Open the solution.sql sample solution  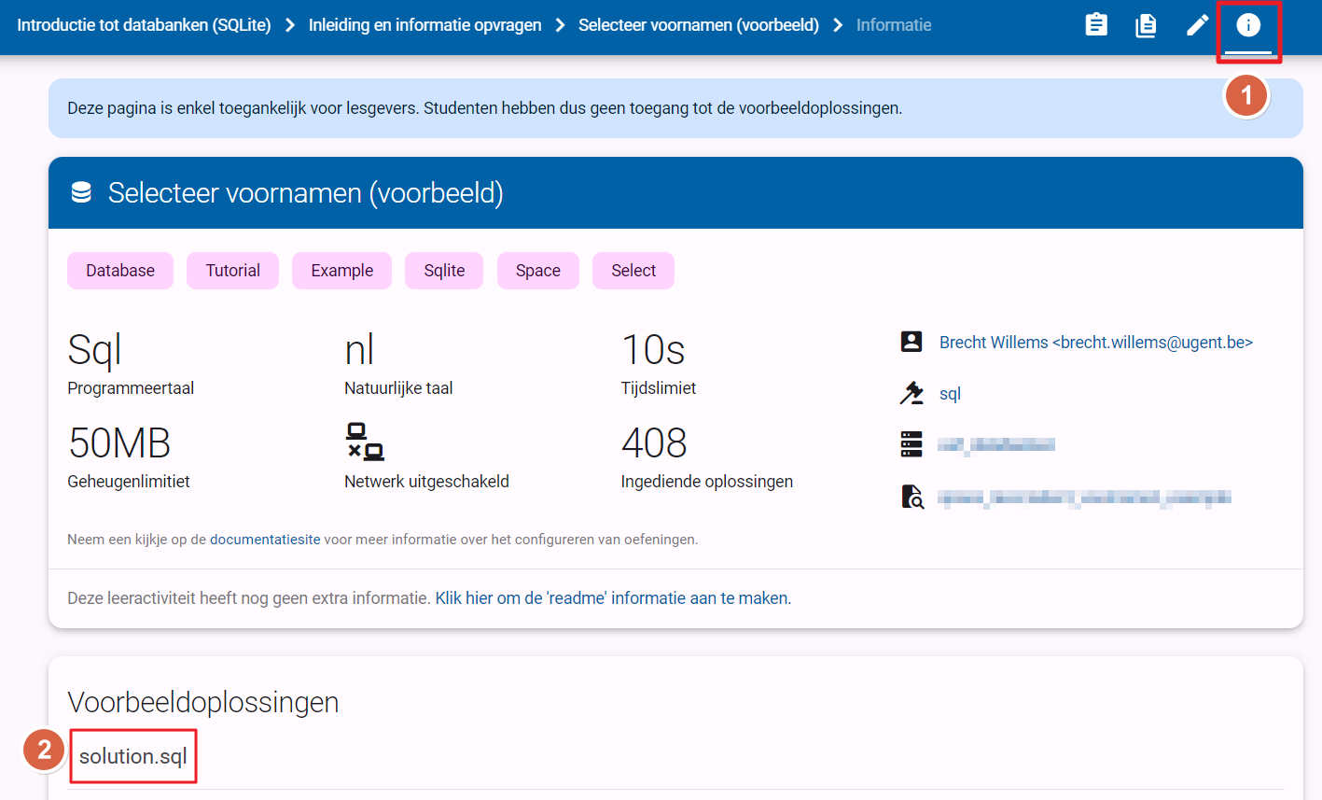[133, 756]
